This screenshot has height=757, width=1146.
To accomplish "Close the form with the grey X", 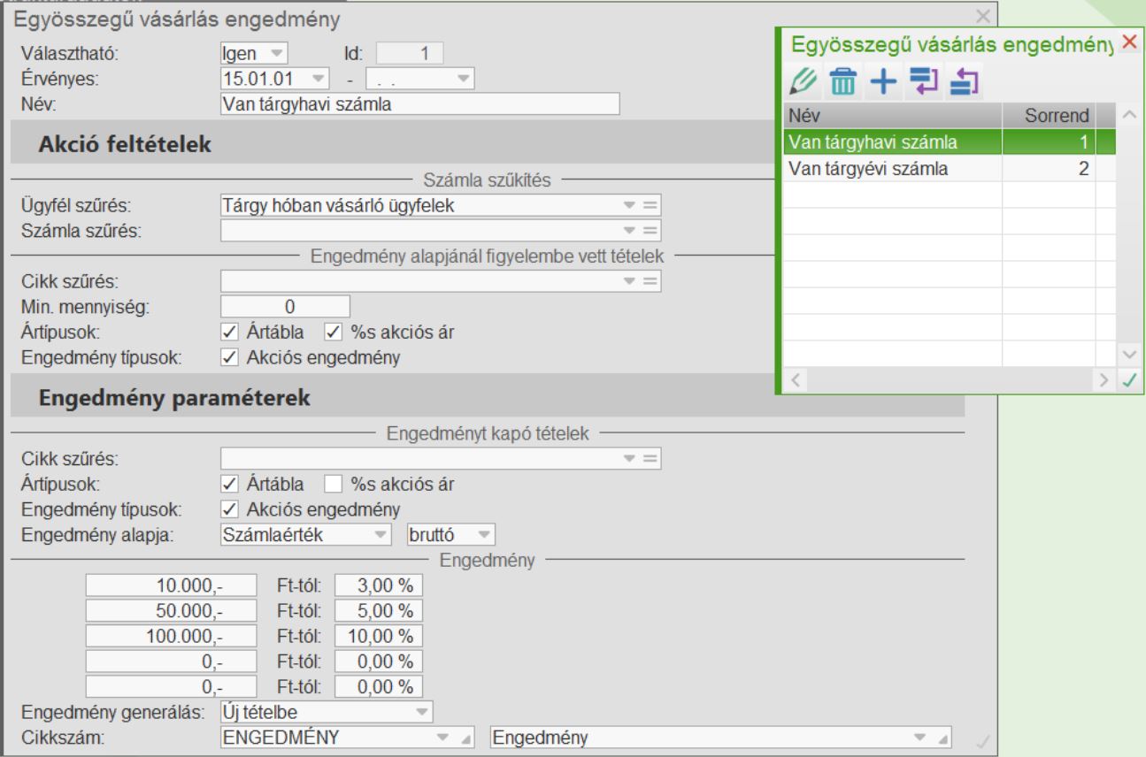I will point(982,16).
